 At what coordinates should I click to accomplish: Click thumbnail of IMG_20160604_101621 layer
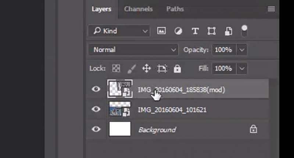click(120, 109)
